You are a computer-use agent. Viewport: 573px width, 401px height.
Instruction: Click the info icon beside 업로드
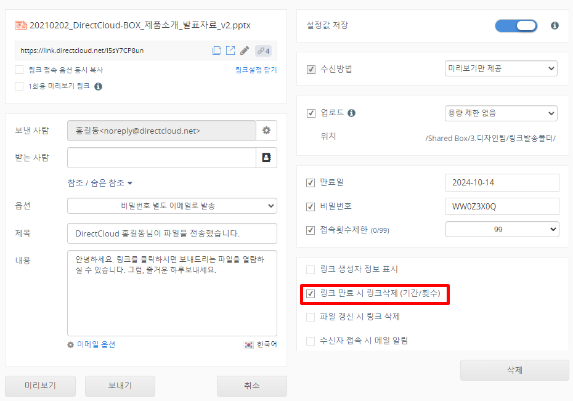coord(351,113)
